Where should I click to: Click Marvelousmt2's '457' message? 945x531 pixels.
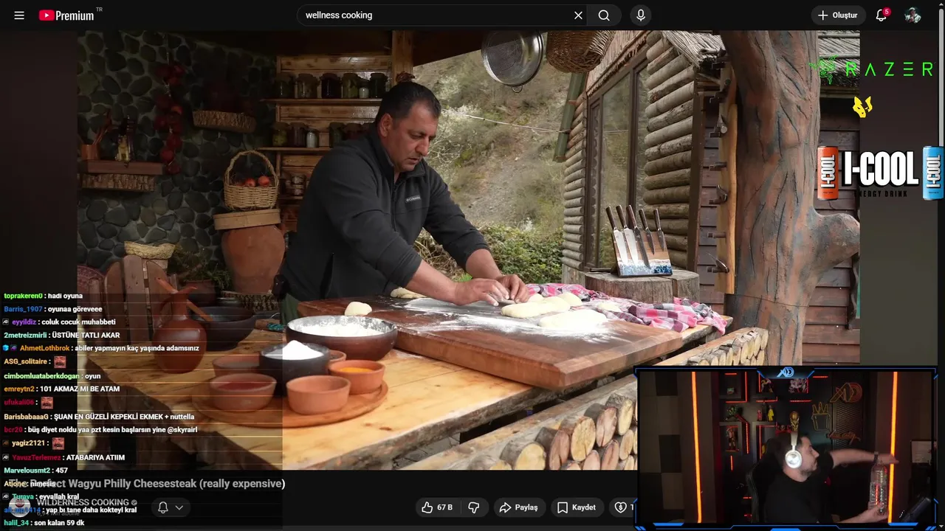point(35,471)
